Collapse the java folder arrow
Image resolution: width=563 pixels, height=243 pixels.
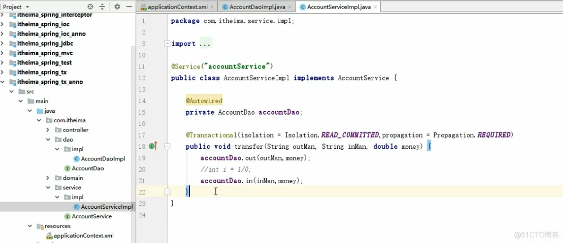(x=30, y=110)
